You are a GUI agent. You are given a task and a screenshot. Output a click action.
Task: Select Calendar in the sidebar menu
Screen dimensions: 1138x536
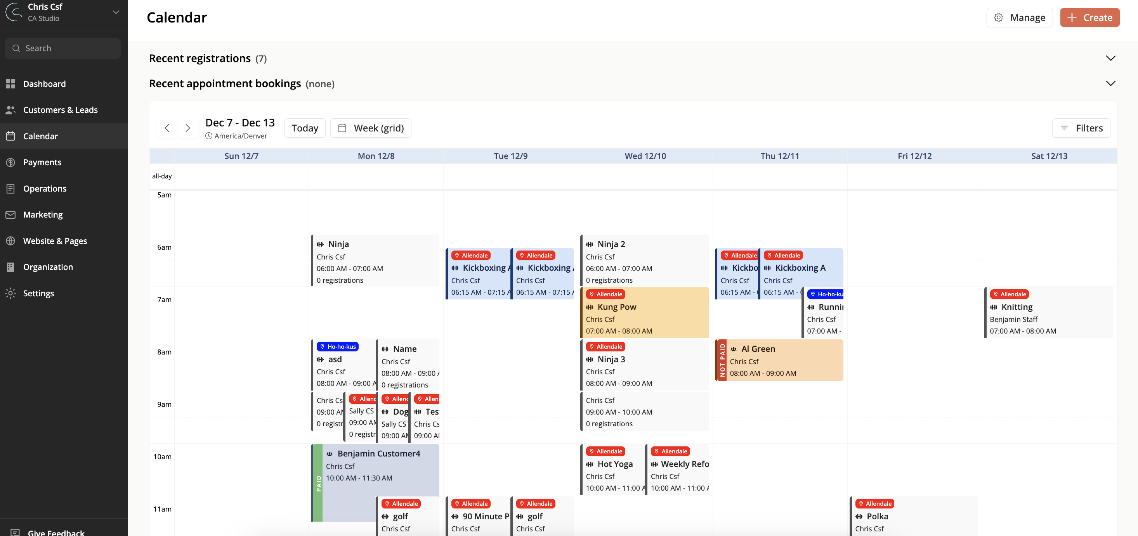[x=41, y=136]
